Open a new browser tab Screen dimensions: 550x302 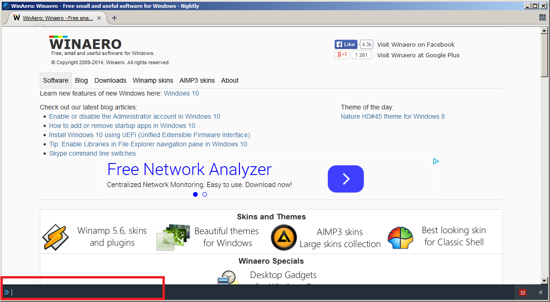click(114, 18)
